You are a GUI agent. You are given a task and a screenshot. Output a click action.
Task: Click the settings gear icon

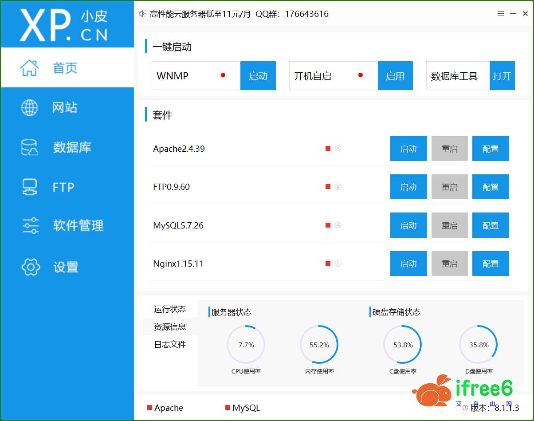click(x=31, y=267)
